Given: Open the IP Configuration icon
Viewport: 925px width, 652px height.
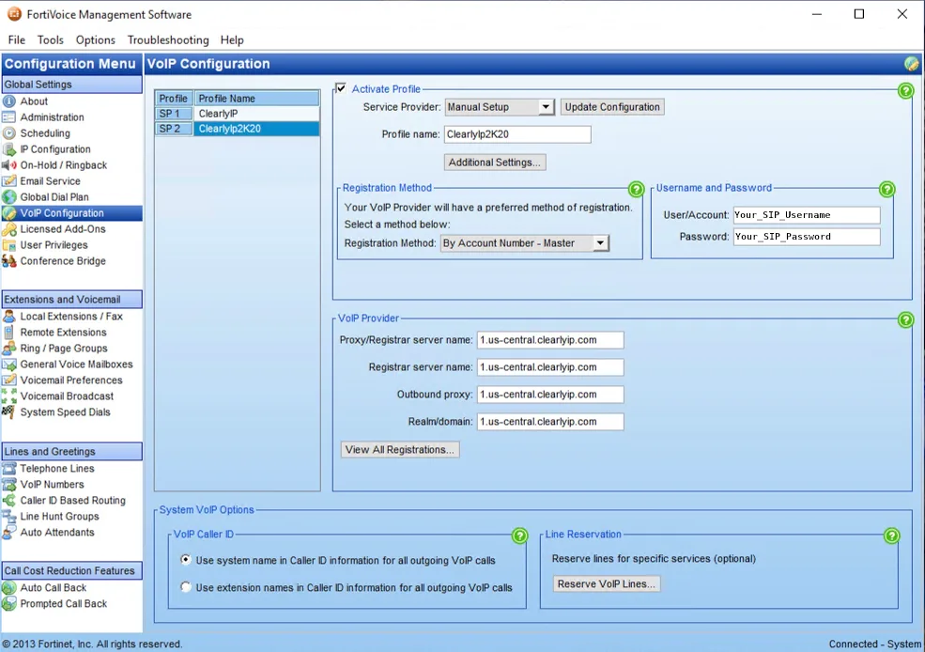Looking at the screenshot, I should [9, 149].
